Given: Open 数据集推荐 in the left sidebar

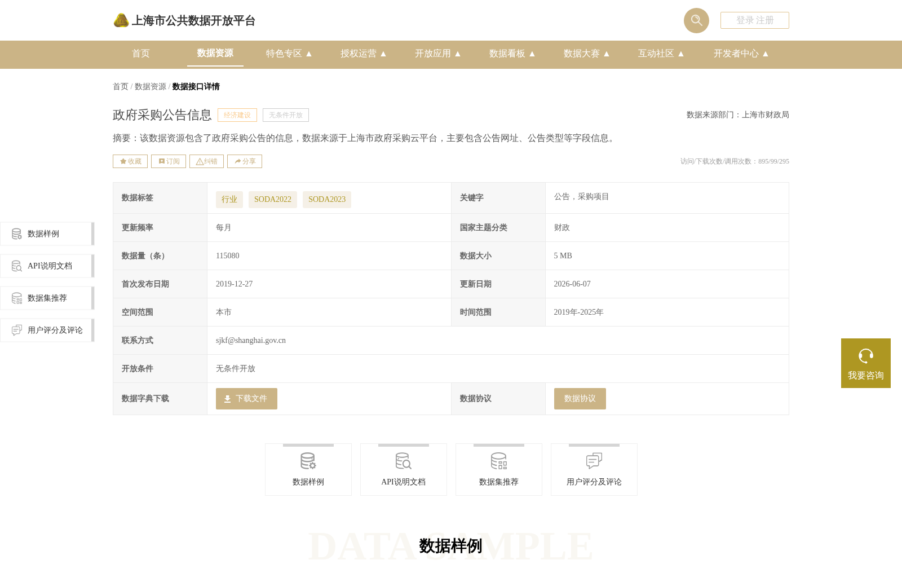Looking at the screenshot, I should 47,298.
